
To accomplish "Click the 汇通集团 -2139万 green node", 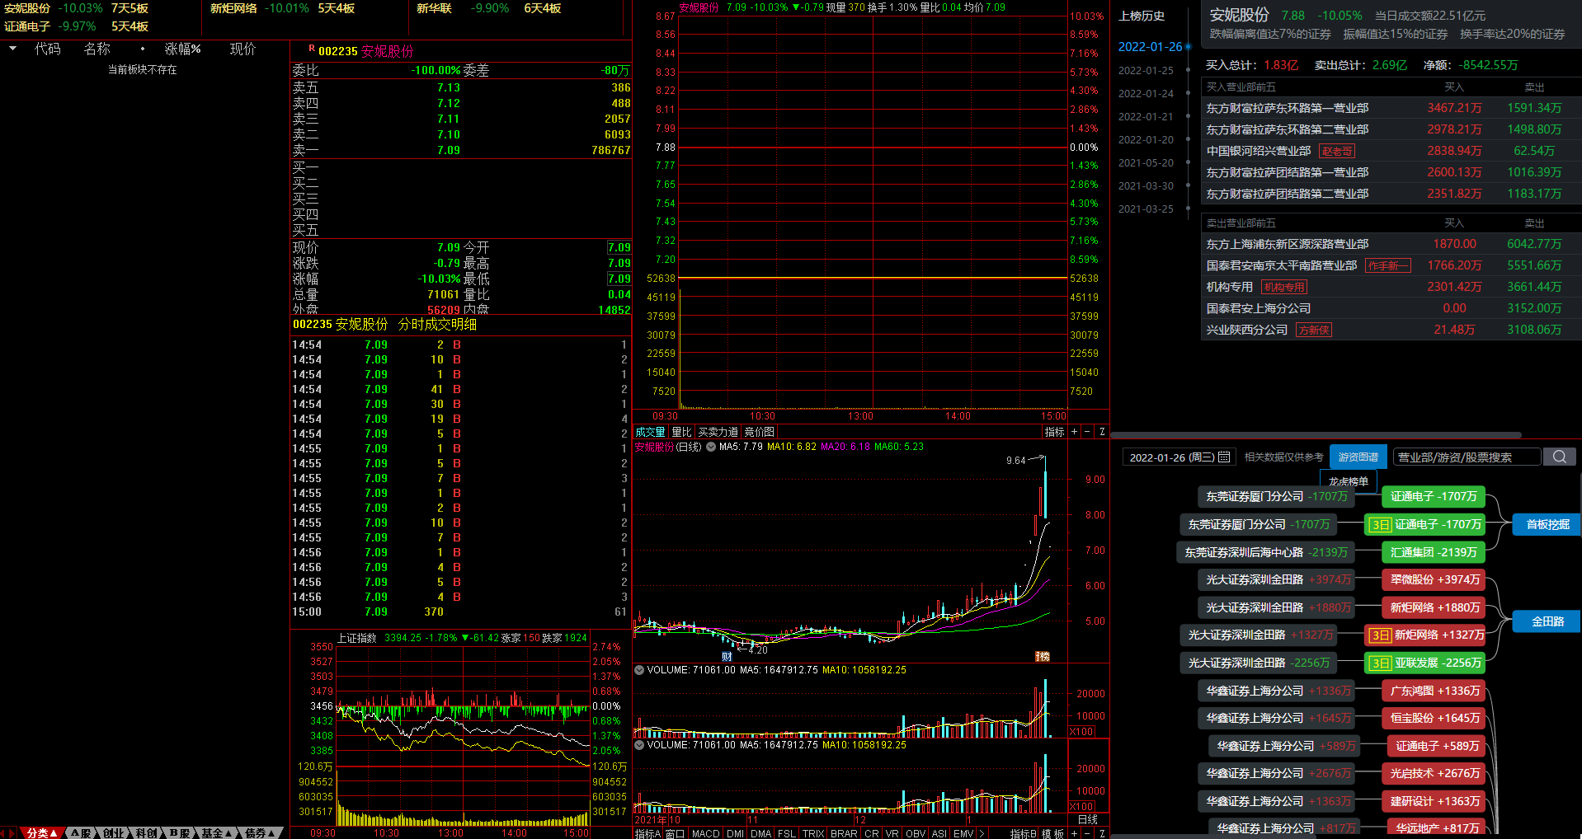I will coord(1434,552).
